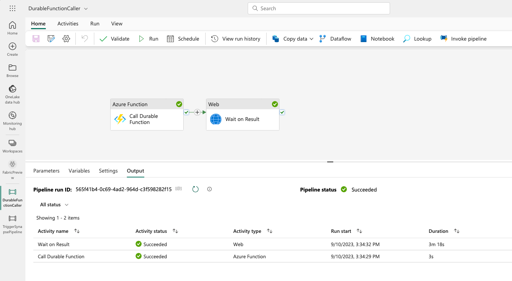The image size is (512, 281).
Task: Open the app launcher grid icon
Action: pyautogui.click(x=12, y=8)
